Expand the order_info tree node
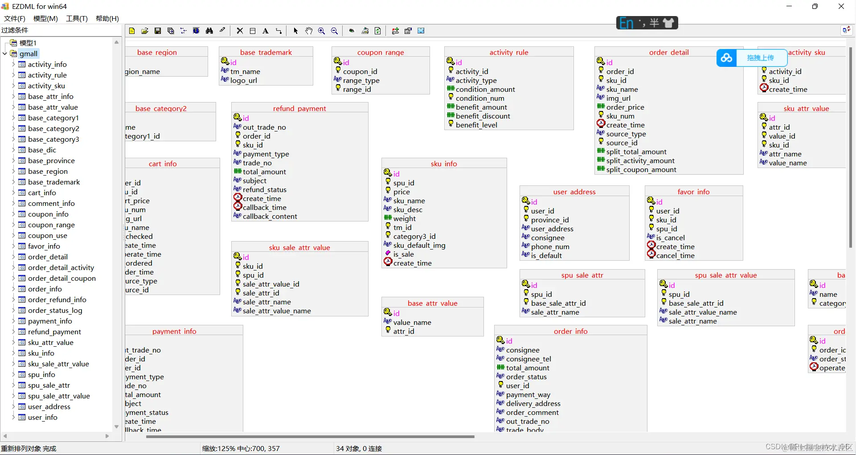Image resolution: width=856 pixels, height=455 pixels. [x=13, y=289]
